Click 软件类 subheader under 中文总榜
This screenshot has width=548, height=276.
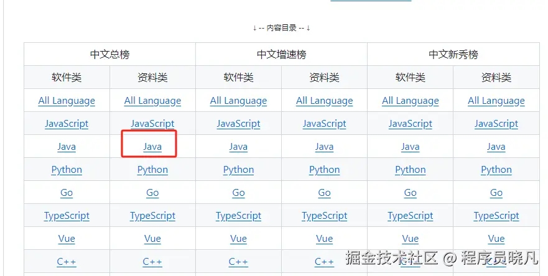click(67, 77)
